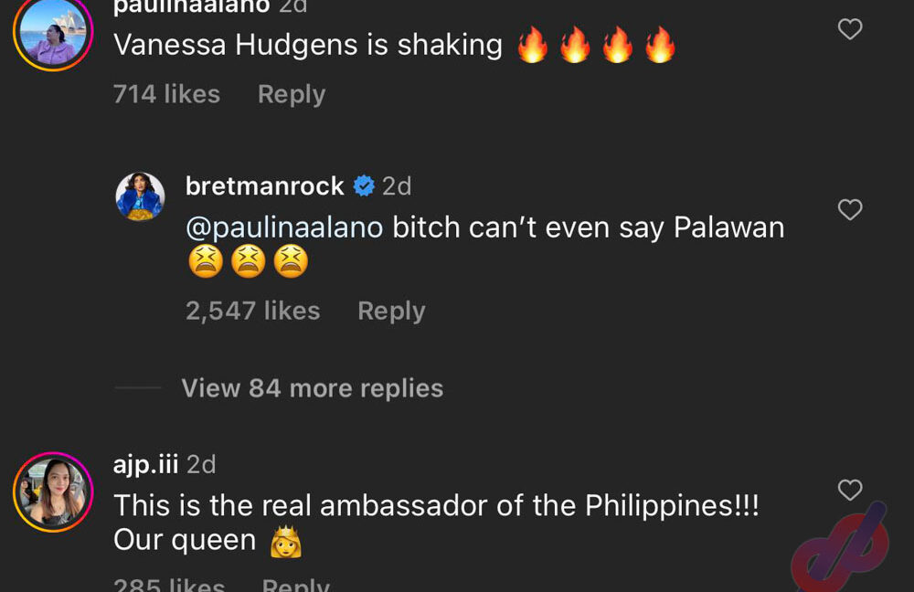Reply to ajp.iii's comment
Viewport: 914px width, 592px height.
[x=295, y=585]
